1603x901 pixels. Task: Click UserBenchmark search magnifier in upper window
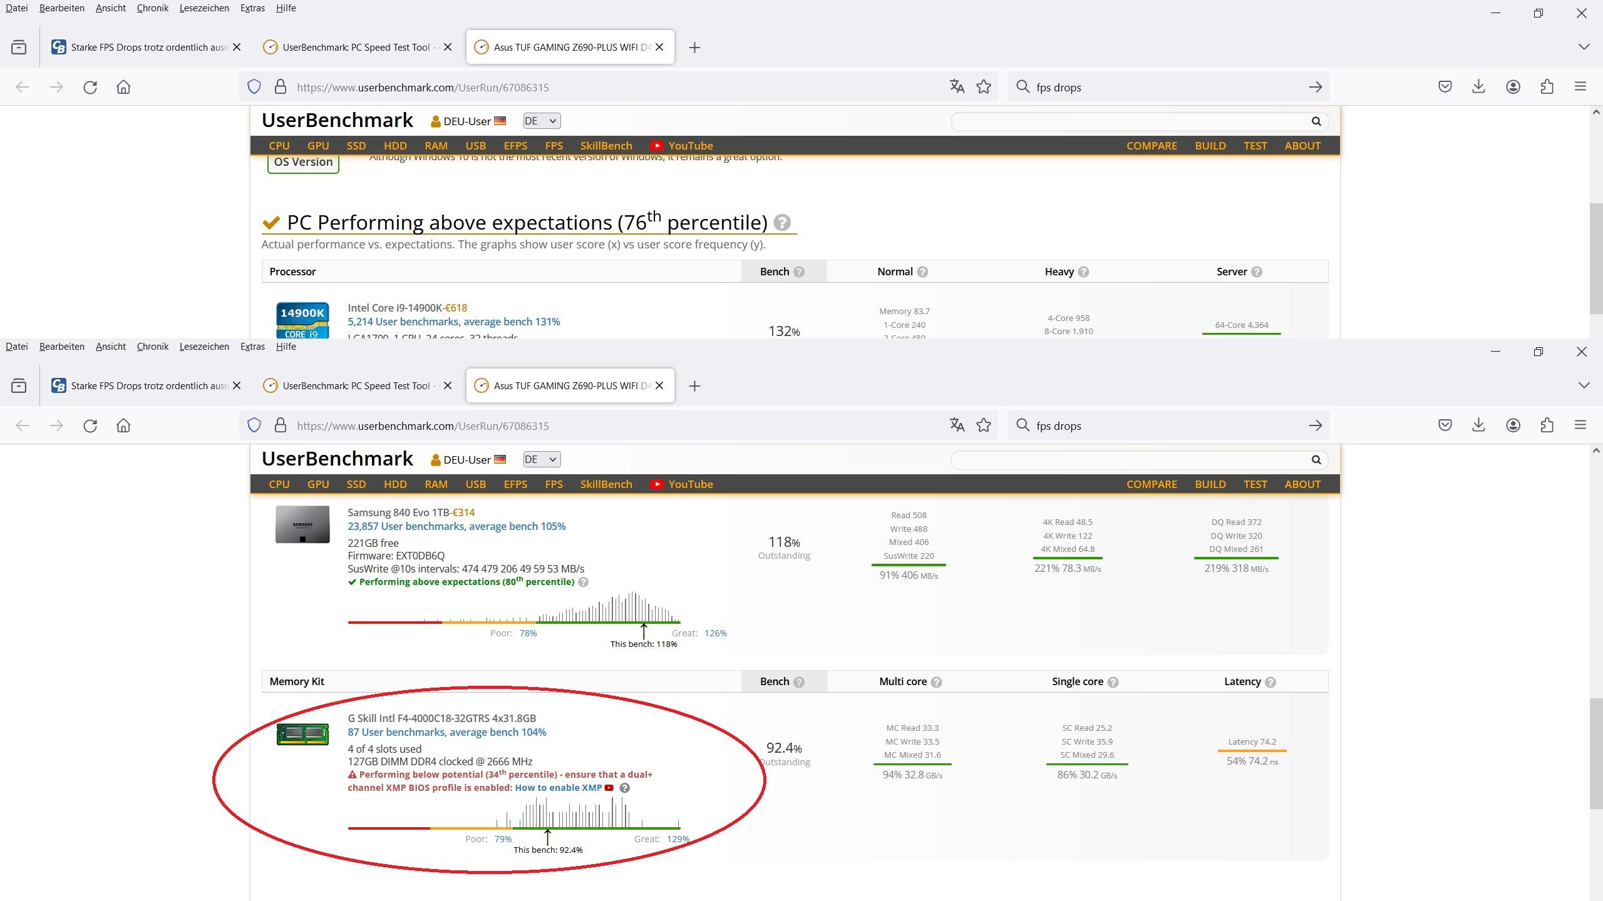point(1316,121)
